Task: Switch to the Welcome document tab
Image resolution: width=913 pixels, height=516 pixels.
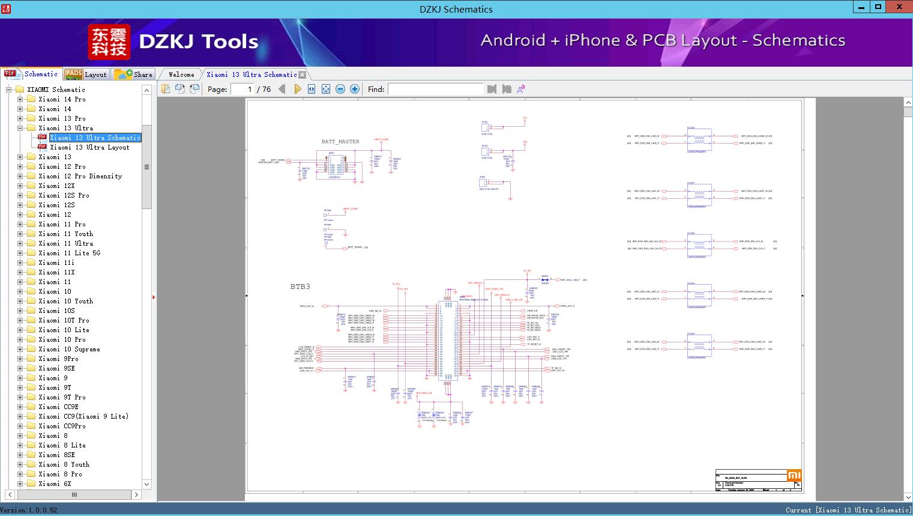Action: pos(181,74)
